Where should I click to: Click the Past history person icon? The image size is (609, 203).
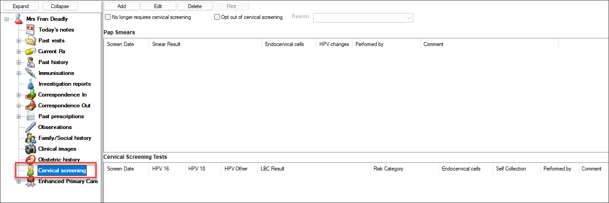(x=30, y=62)
